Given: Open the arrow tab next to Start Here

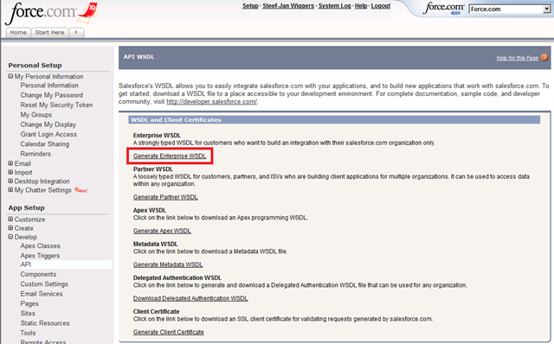Looking at the screenshot, I should (76, 33).
